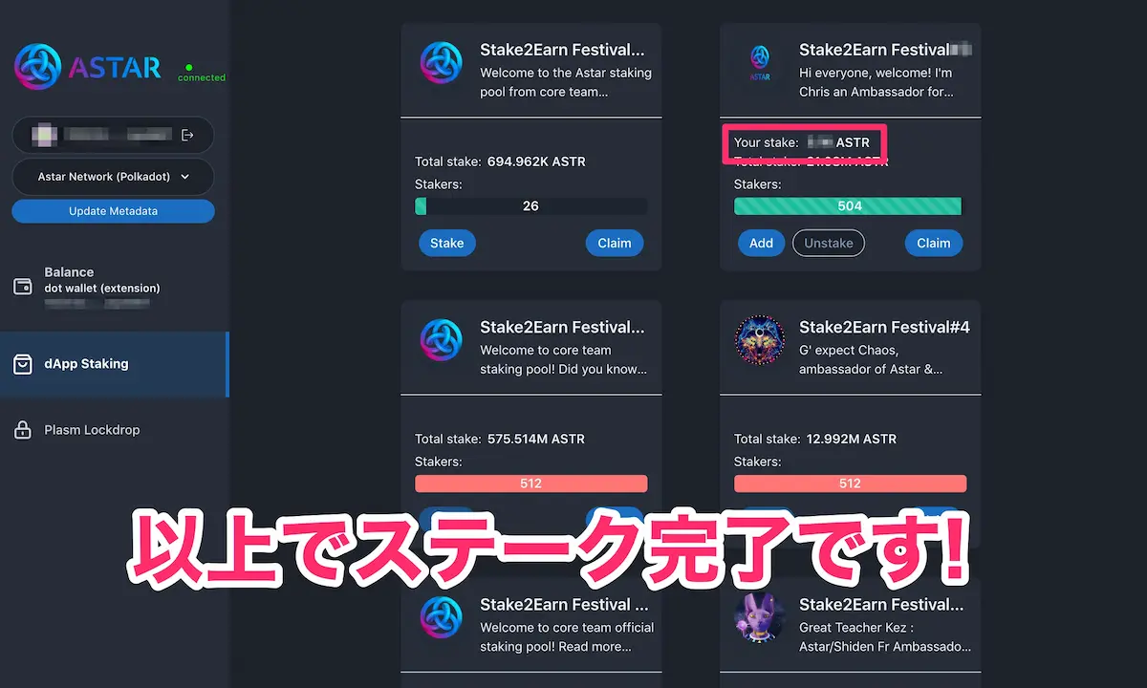The image size is (1147, 688).
Task: Click Add to increase your stake
Action: (x=761, y=243)
